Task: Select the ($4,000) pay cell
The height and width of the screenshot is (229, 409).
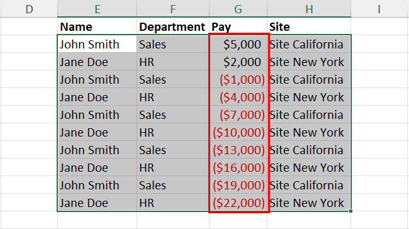Action: coord(238,97)
